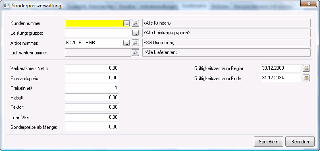Click the end date field 31.12.2034
Screen dimensions: 320x151
(x=281, y=78)
